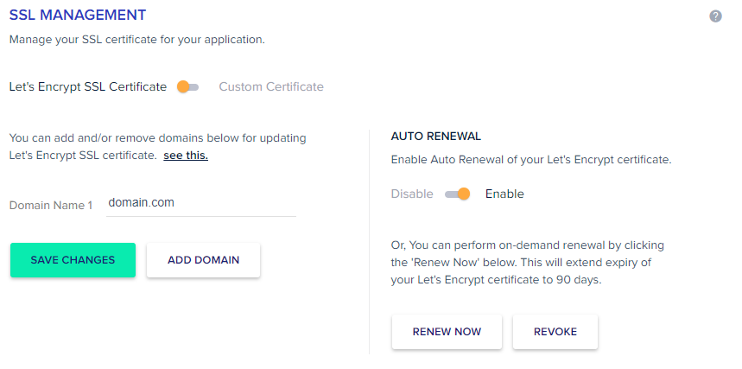Select the Let's Encrypt SSL Certificate label
The width and height of the screenshot is (742, 369).
click(x=88, y=86)
